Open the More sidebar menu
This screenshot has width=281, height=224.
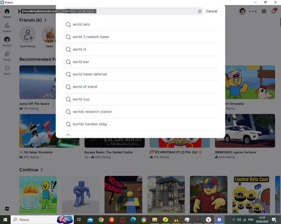(7, 70)
